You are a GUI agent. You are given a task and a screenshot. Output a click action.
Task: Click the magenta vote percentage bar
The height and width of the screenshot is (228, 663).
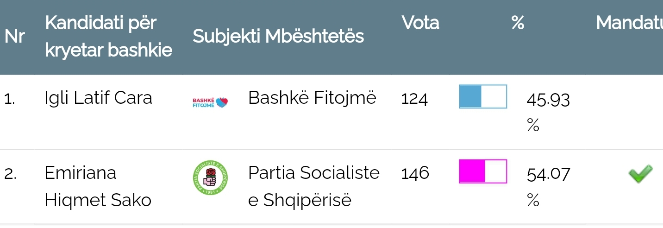(483, 171)
